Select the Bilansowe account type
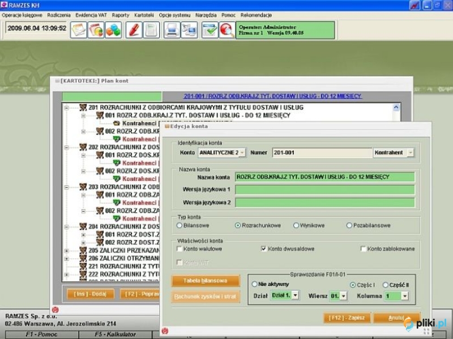This screenshot has width=453, height=339. click(x=180, y=225)
